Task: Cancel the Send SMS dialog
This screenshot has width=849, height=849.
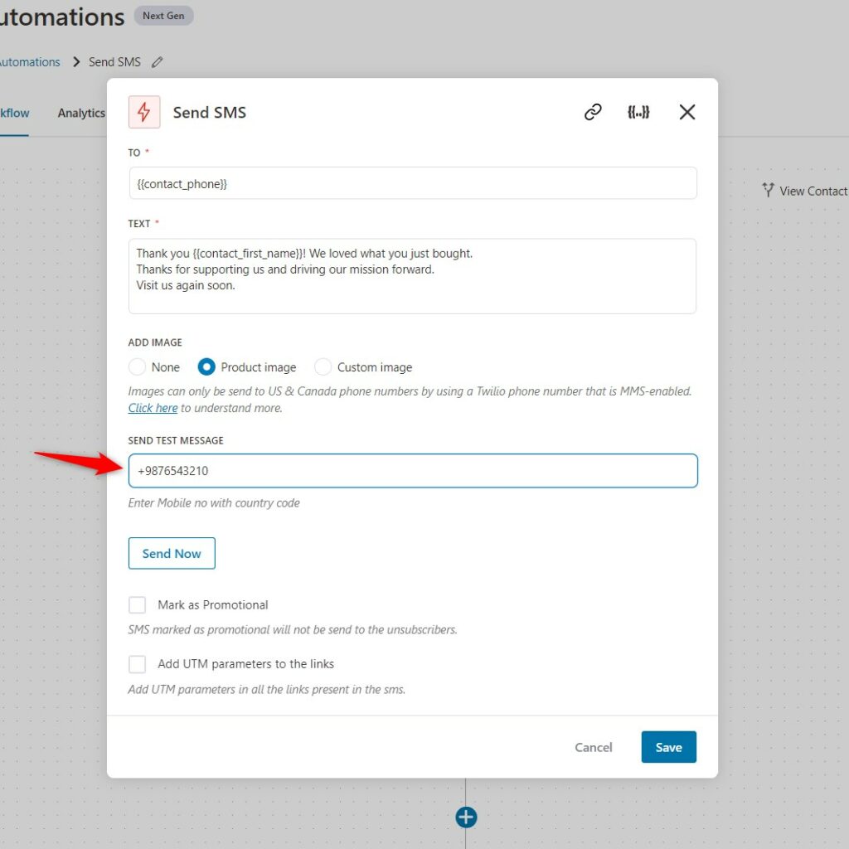Action: coord(594,747)
